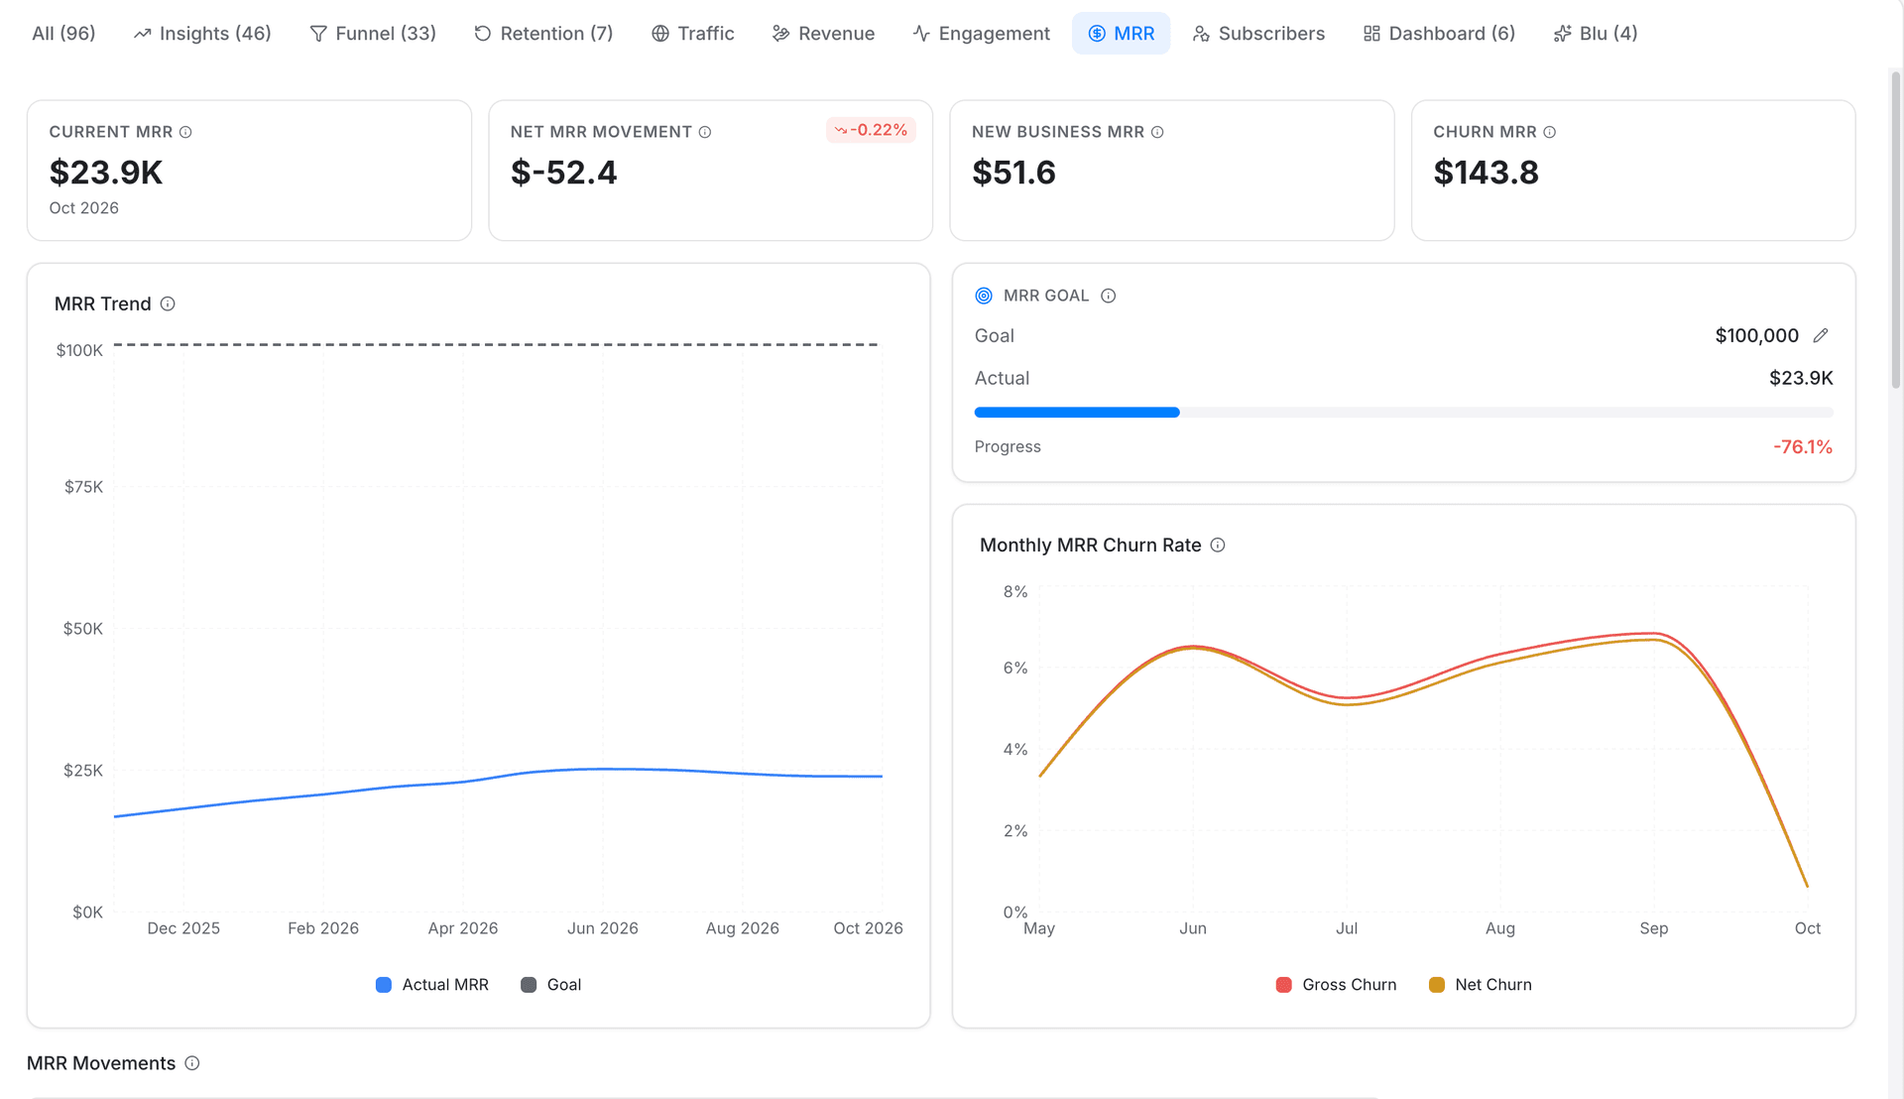
Task: Click the info icon next to MRR Trend
Action: [168, 304]
